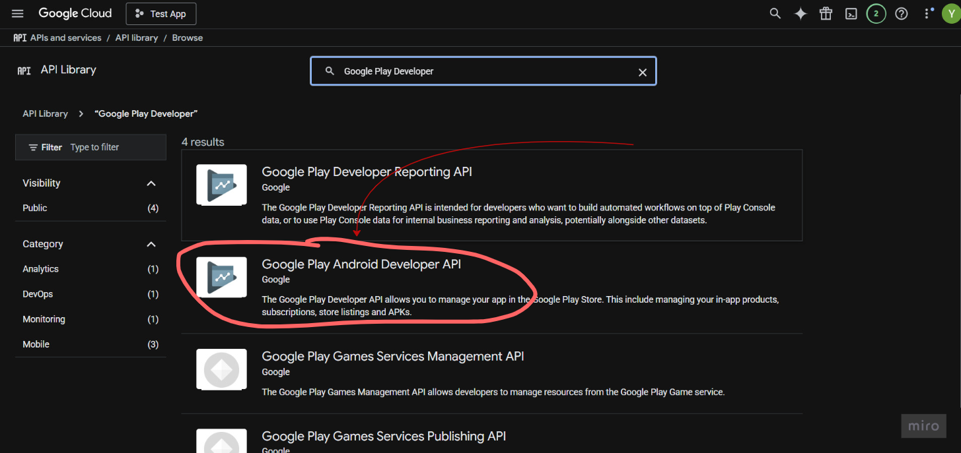Select the Analytics category filter

[x=90, y=269]
